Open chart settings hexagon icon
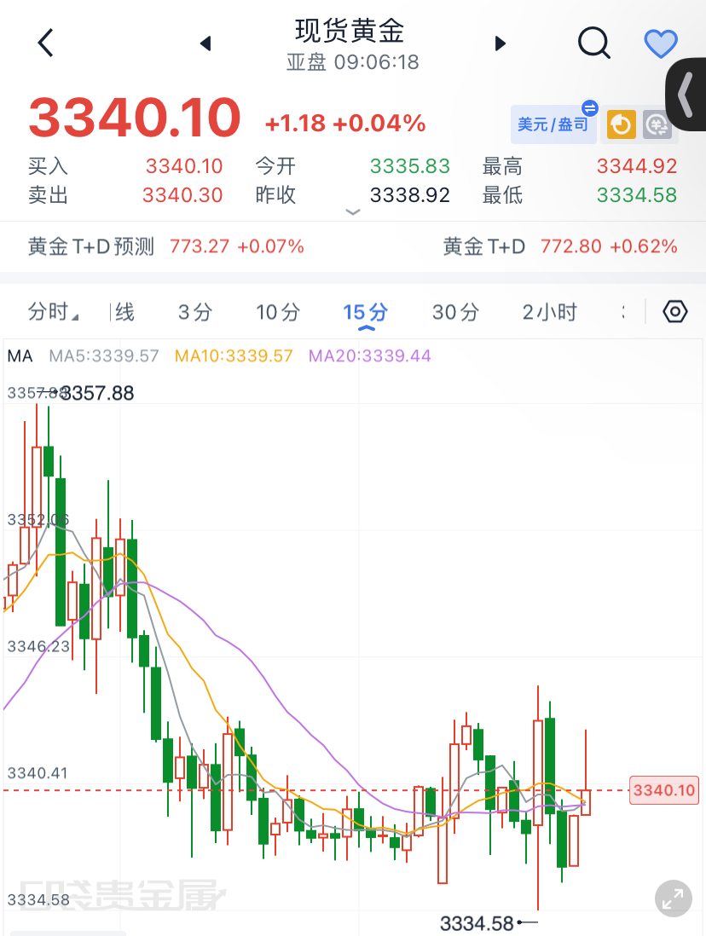The width and height of the screenshot is (706, 936). pos(675,312)
